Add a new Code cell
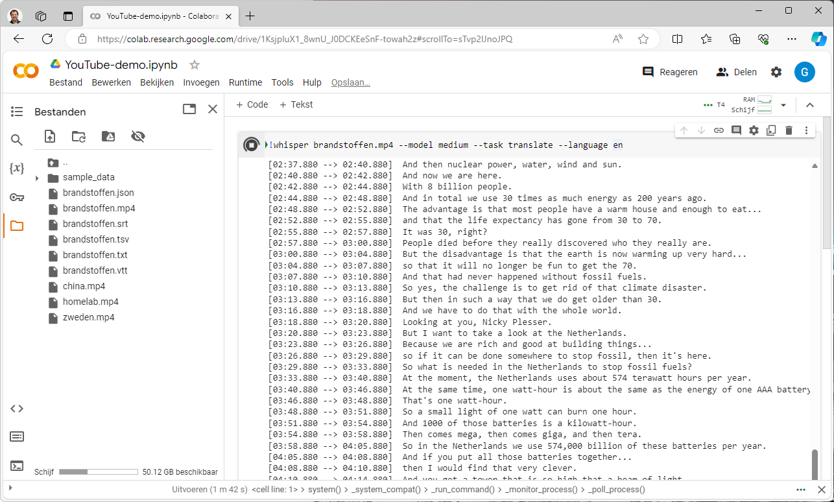The image size is (834, 502). [x=252, y=104]
